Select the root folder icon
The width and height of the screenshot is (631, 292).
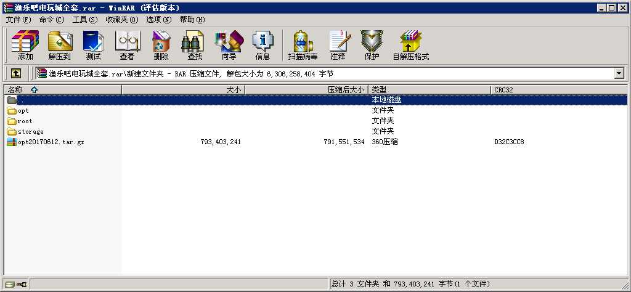point(12,121)
